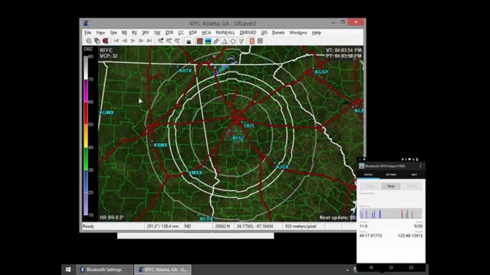Tap the greyed Start button on phone

(x=370, y=186)
